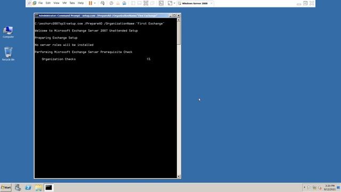Enter full screen mode
Image resolution: width=341 pixels, height=192 pixels.
145,3
